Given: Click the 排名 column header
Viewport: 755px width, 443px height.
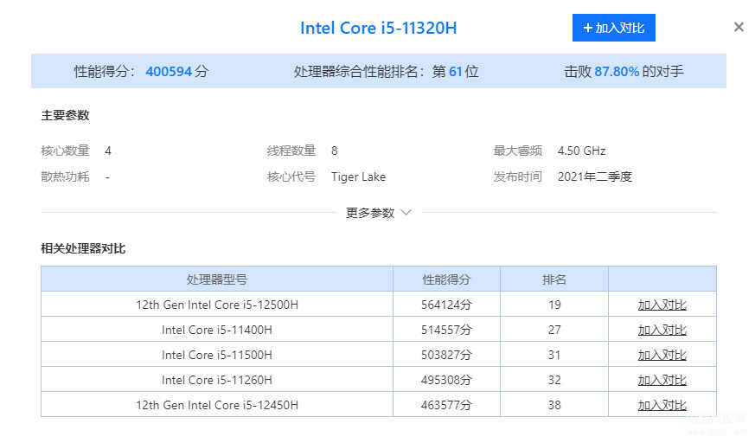Looking at the screenshot, I should tap(554, 279).
